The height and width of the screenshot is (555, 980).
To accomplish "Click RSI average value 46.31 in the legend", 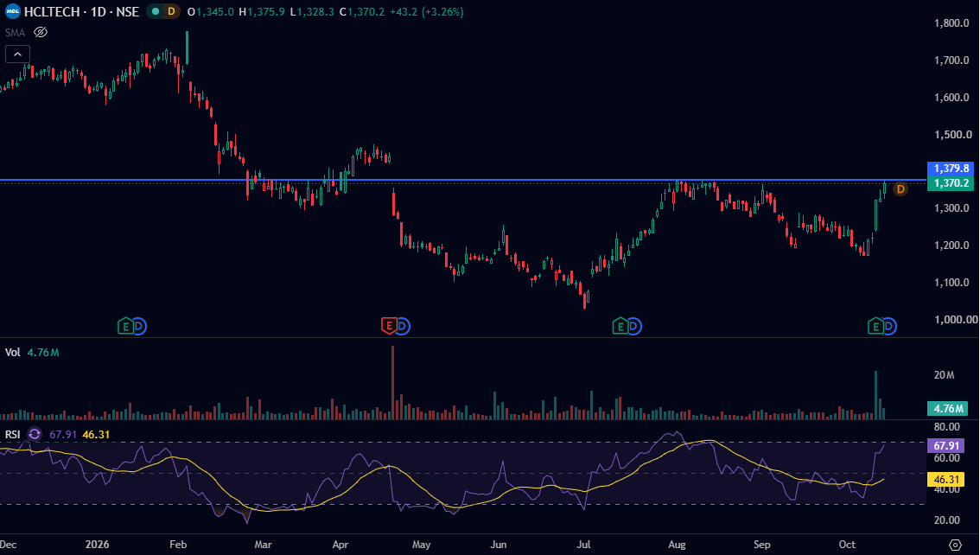I will pos(96,434).
